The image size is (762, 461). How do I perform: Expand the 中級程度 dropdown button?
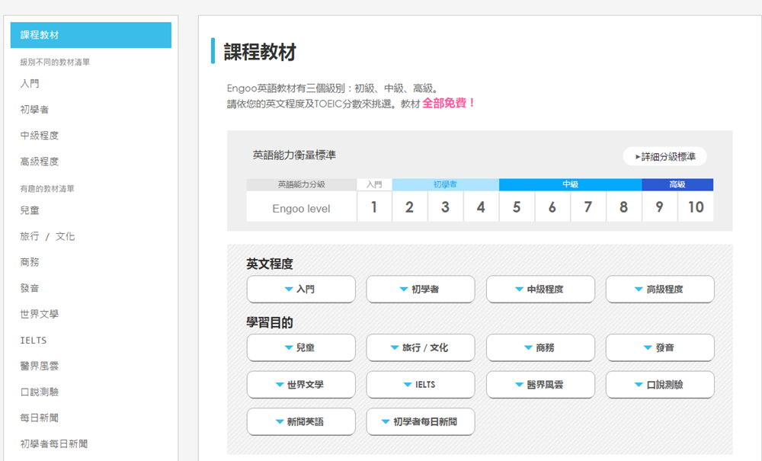pyautogui.click(x=540, y=290)
